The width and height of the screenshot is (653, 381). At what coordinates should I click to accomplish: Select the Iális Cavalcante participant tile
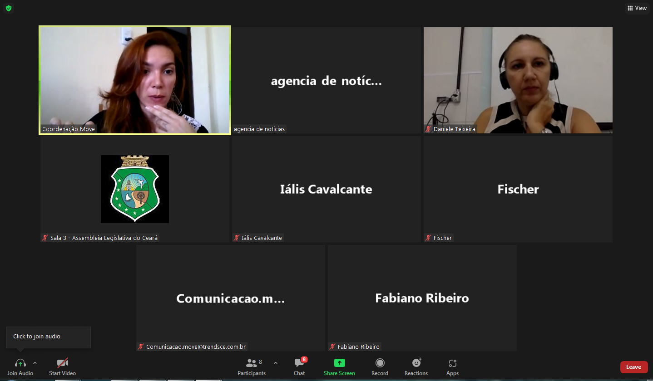point(326,189)
